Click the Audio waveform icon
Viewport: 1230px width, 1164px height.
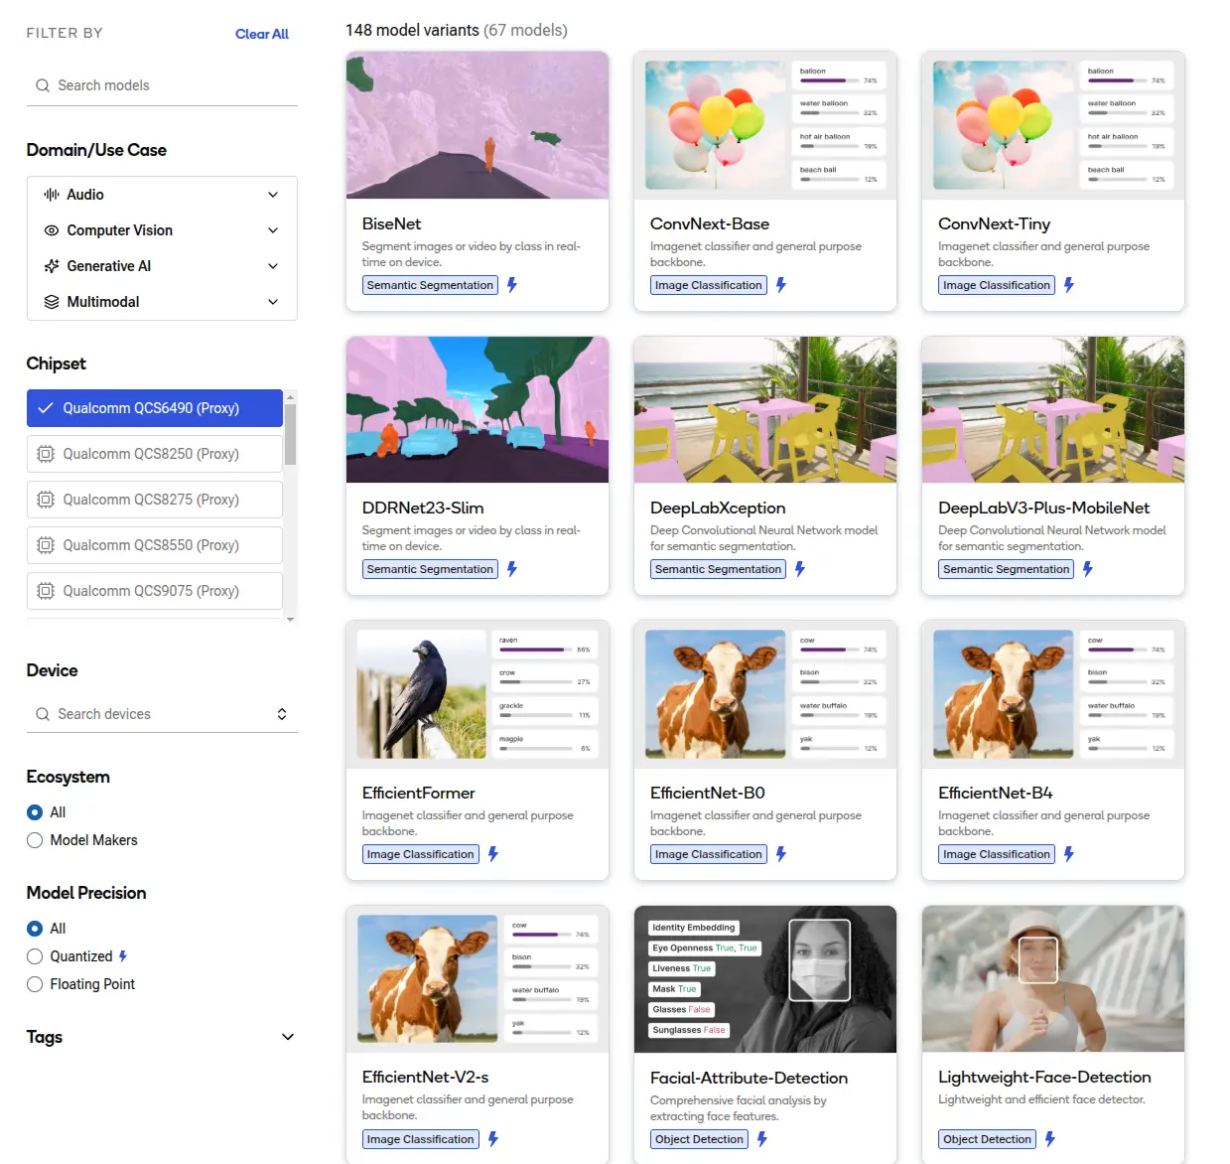pyautogui.click(x=52, y=195)
